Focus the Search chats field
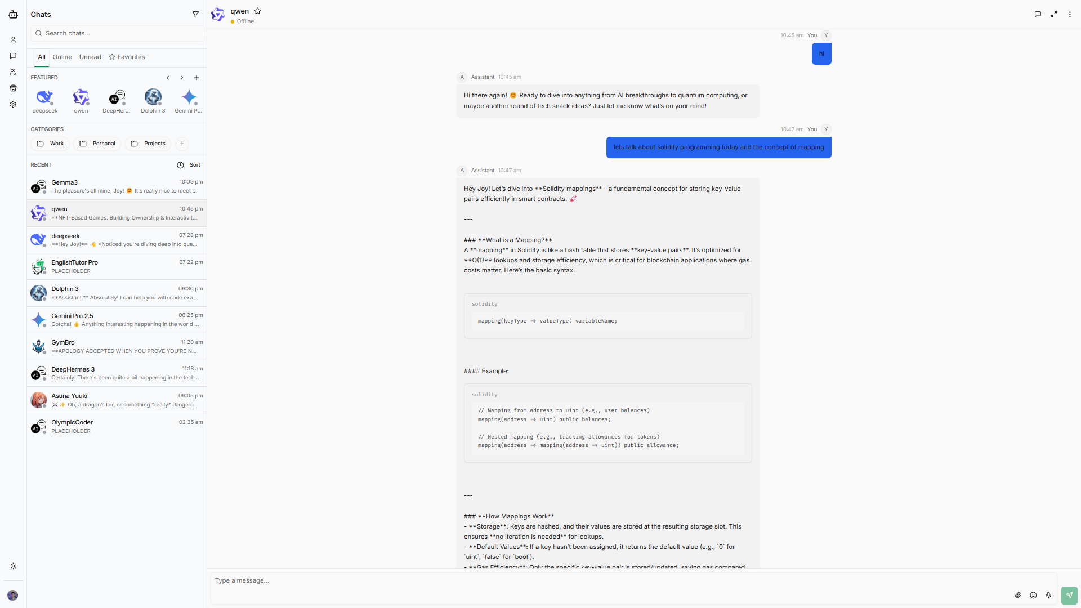Viewport: 1081px width, 608px height. pyautogui.click(x=117, y=33)
